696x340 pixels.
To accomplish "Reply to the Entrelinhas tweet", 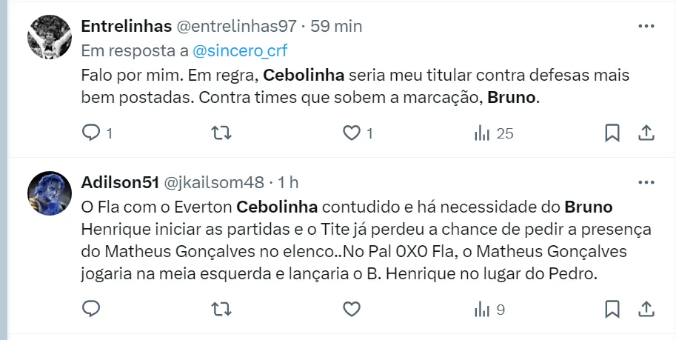I will (x=91, y=133).
